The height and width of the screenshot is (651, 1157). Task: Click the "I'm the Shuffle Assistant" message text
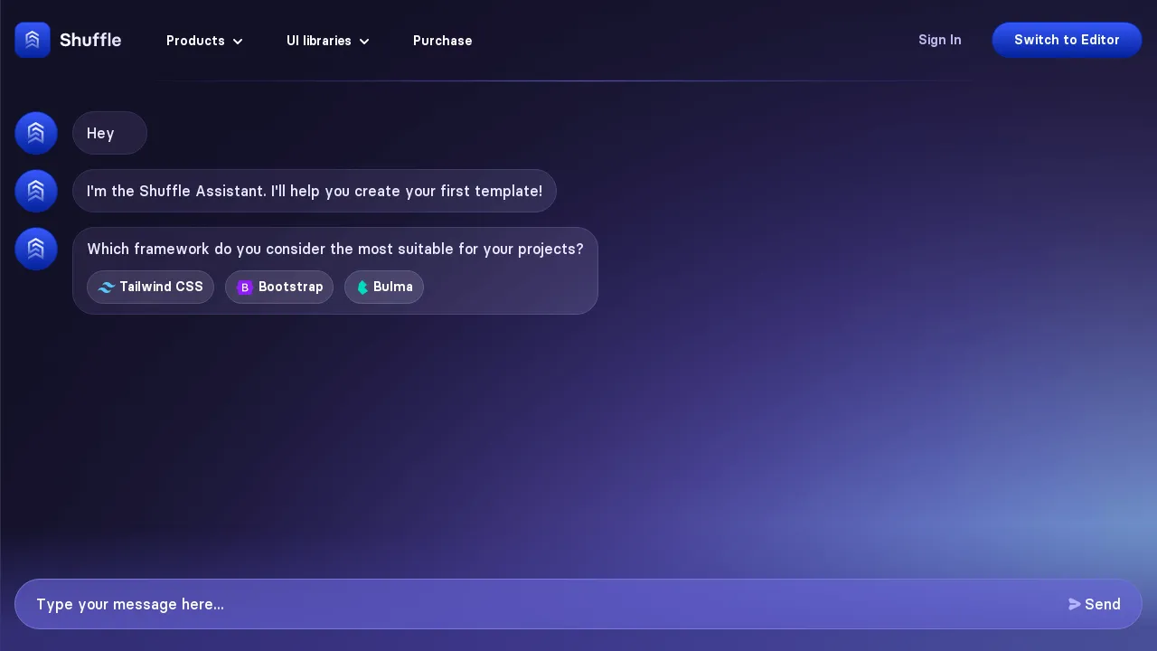point(315,191)
